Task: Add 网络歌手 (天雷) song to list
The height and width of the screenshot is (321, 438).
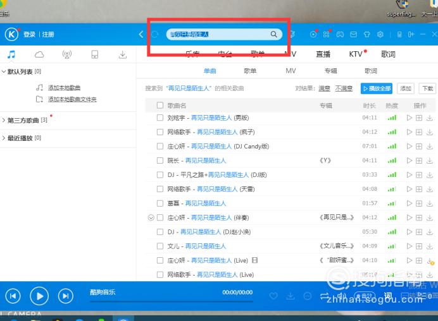Action: (x=419, y=189)
